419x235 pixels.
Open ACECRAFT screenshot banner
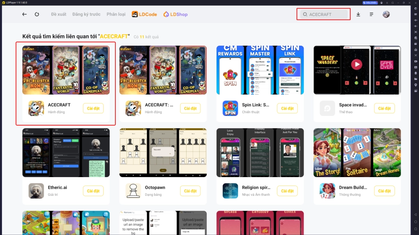(x=66, y=70)
